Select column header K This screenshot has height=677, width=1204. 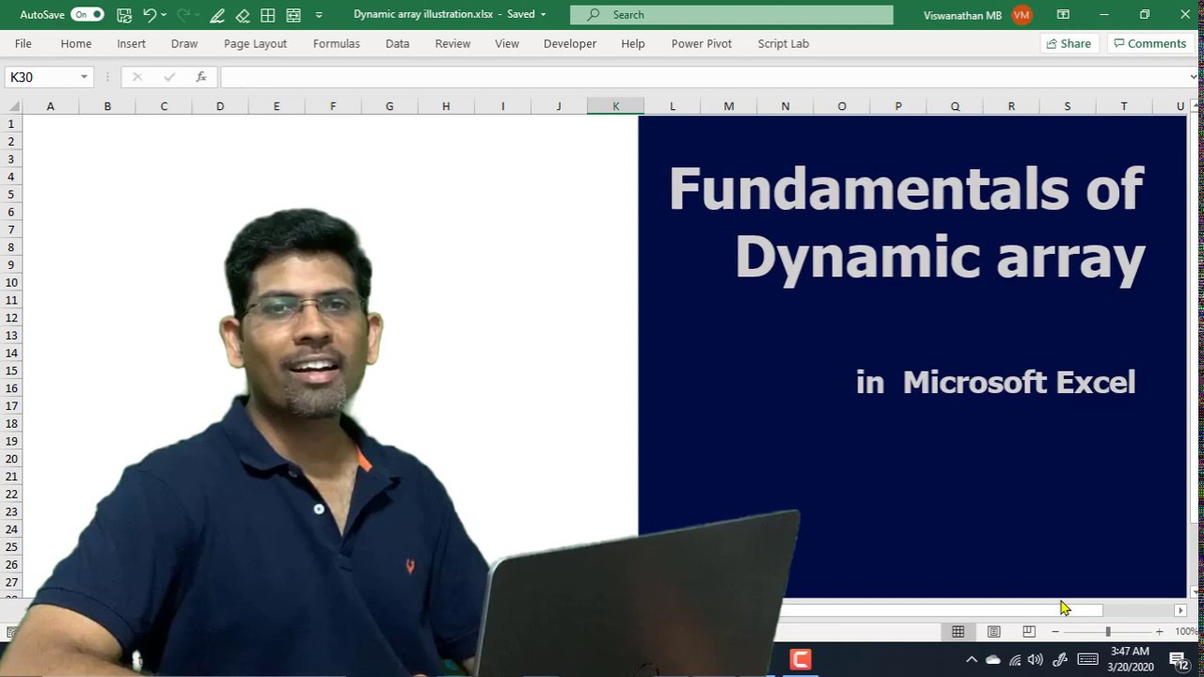coord(616,106)
